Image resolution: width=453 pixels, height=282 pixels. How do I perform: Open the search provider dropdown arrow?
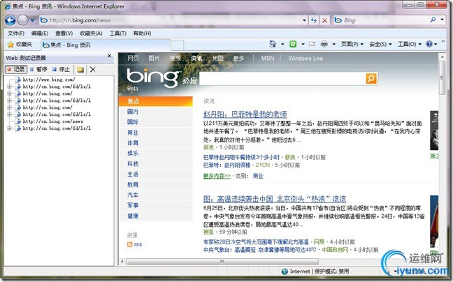pos(442,20)
